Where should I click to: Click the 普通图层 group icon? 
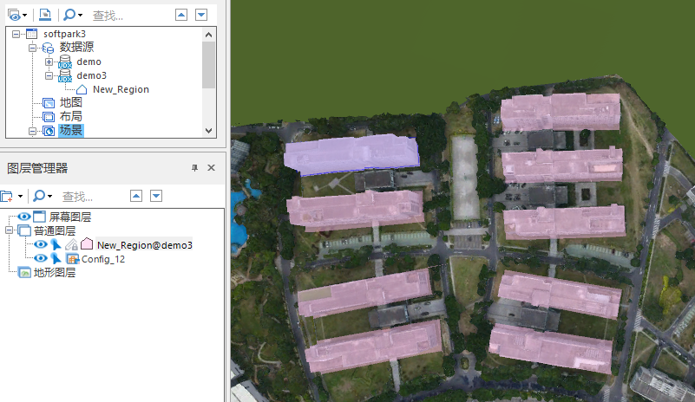coord(24,230)
